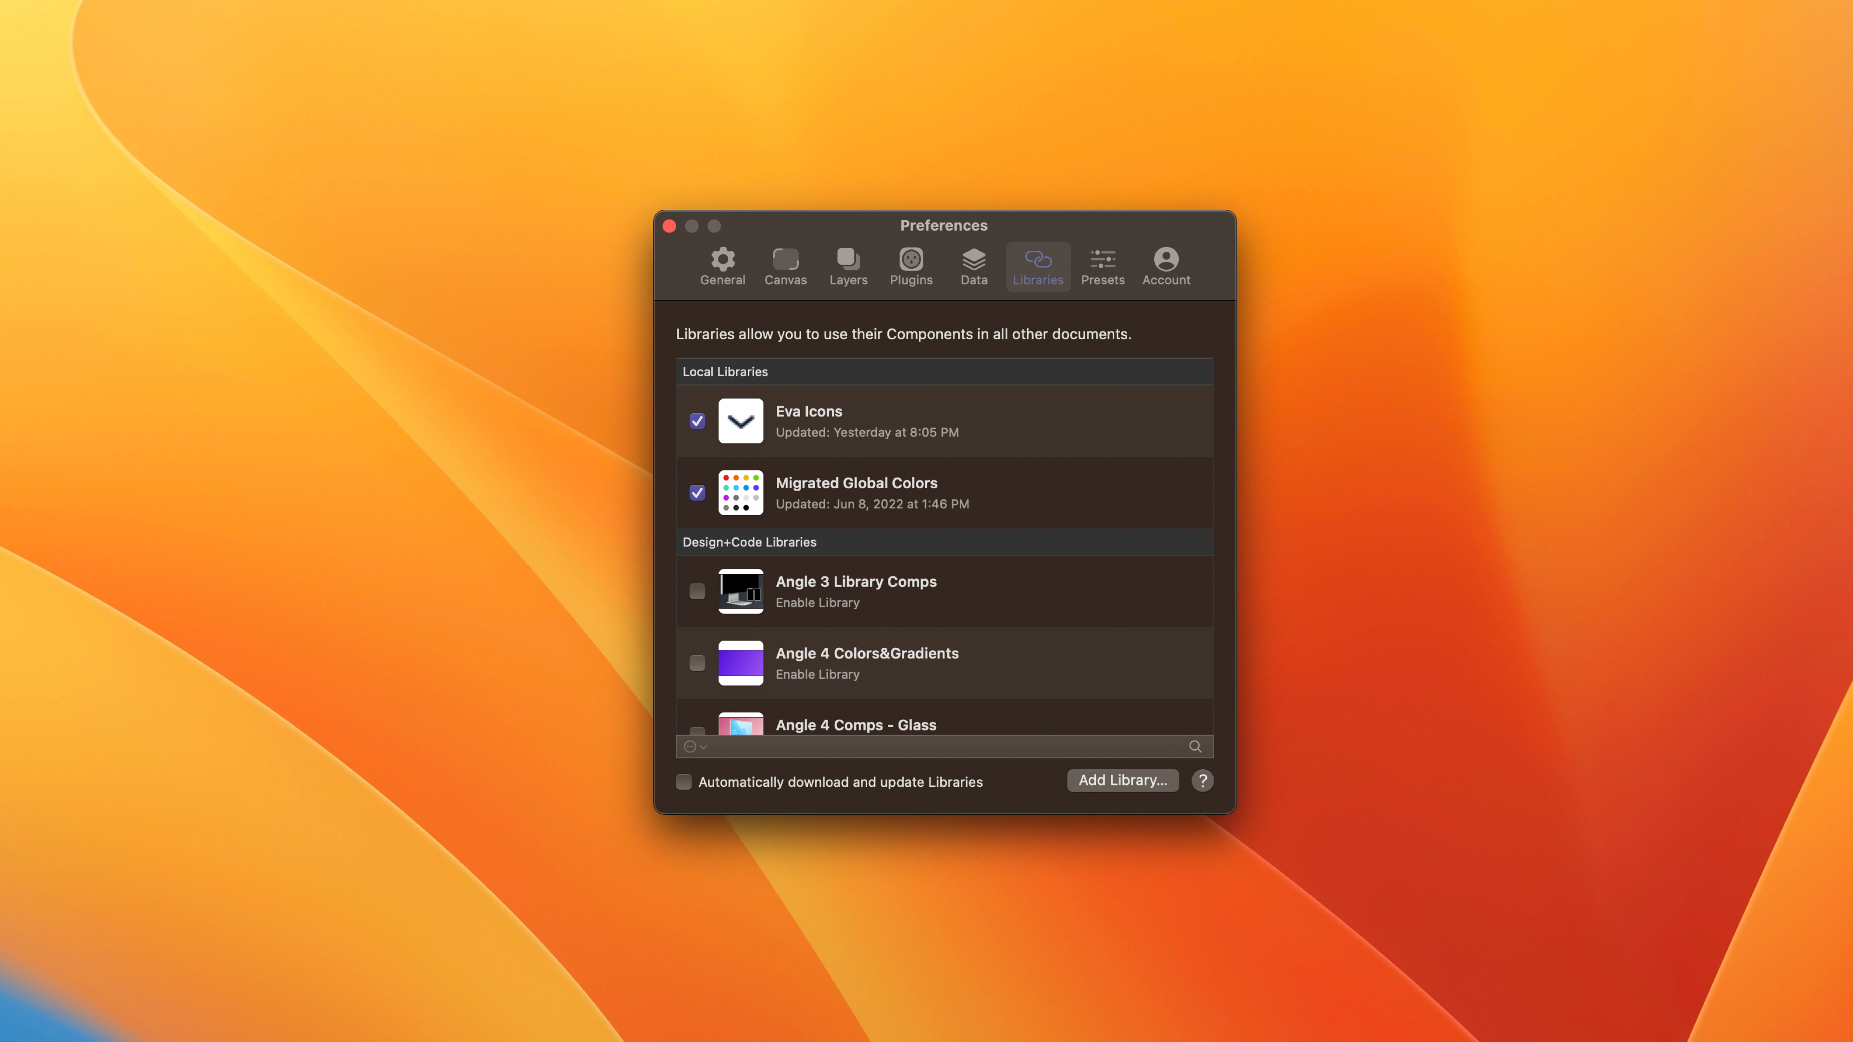Select the Libraries tab
The image size is (1853, 1042).
click(1037, 266)
